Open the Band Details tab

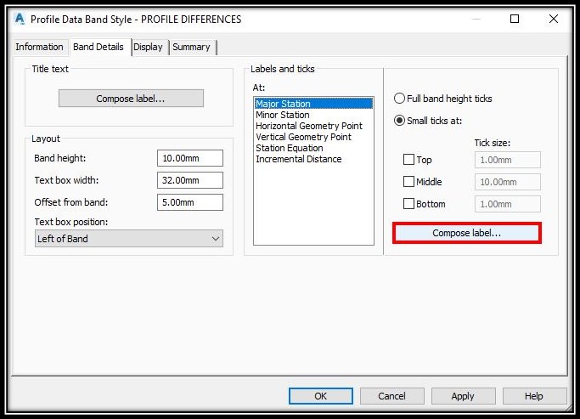coord(99,47)
